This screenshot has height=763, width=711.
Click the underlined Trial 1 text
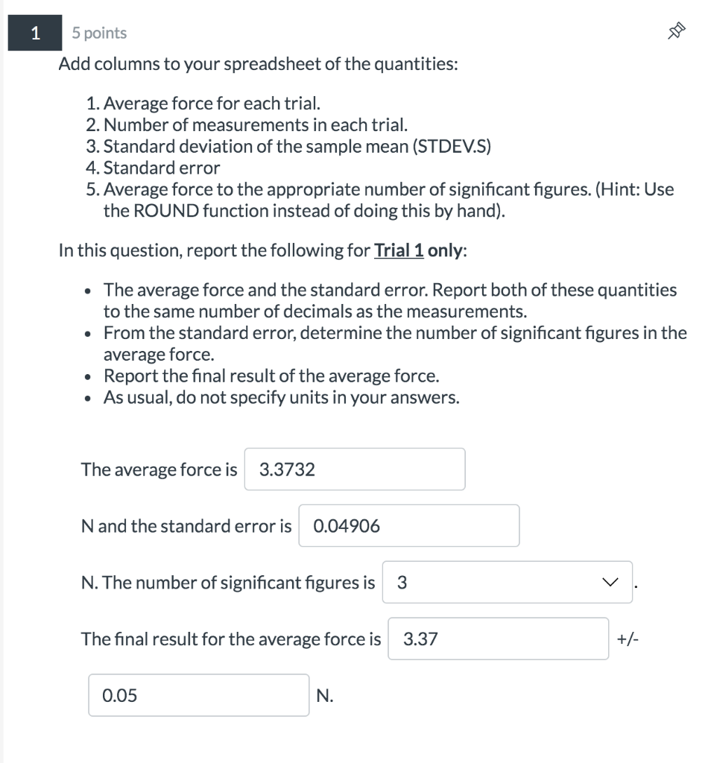[x=397, y=250]
